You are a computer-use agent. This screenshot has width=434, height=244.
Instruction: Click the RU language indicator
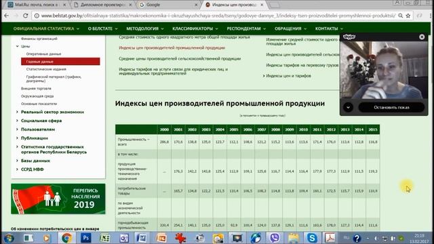click(347, 237)
